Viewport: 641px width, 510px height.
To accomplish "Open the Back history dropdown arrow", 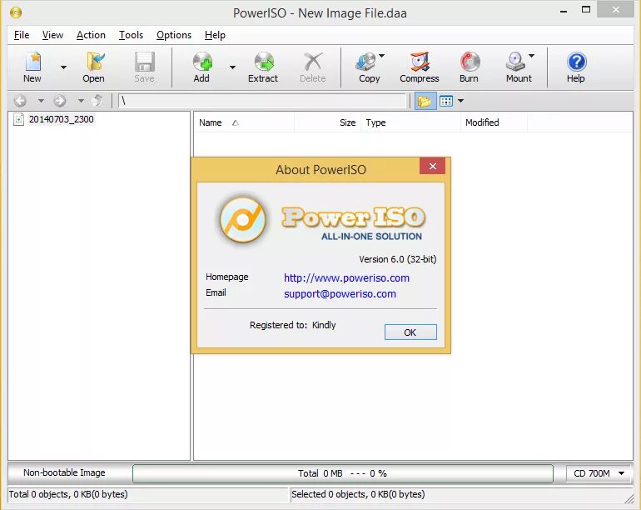I will pos(41,100).
